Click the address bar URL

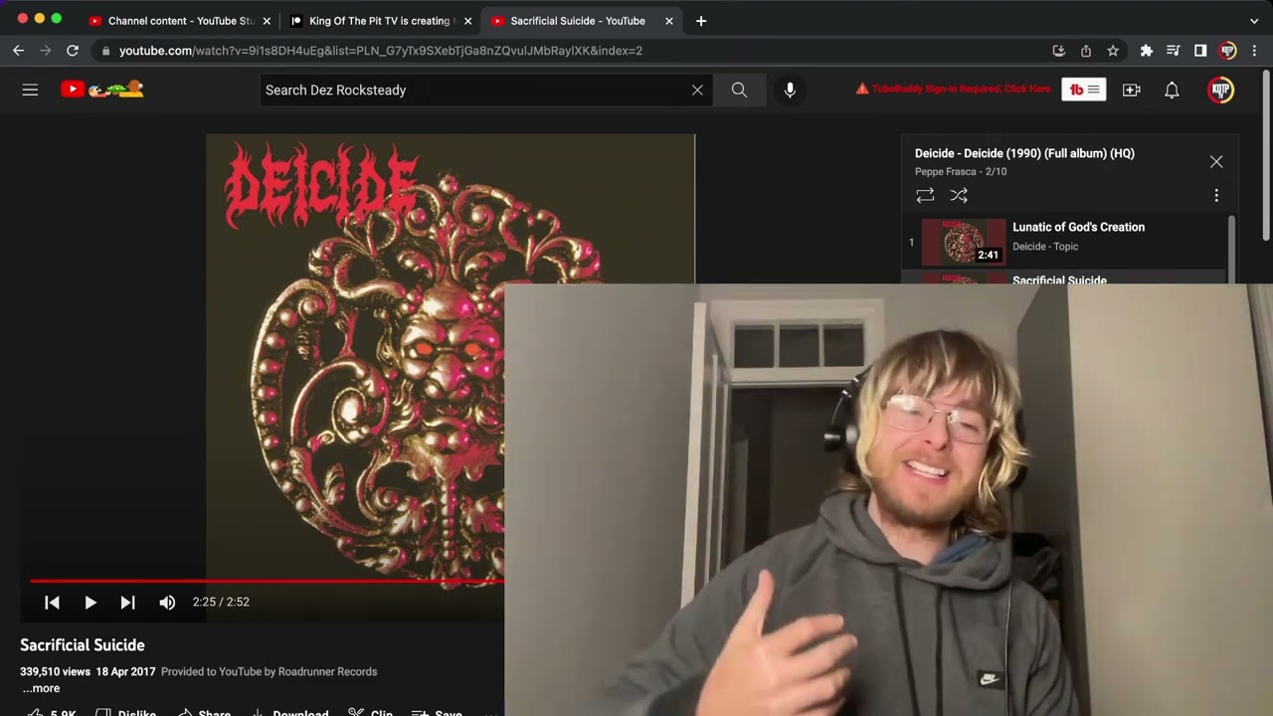point(381,51)
